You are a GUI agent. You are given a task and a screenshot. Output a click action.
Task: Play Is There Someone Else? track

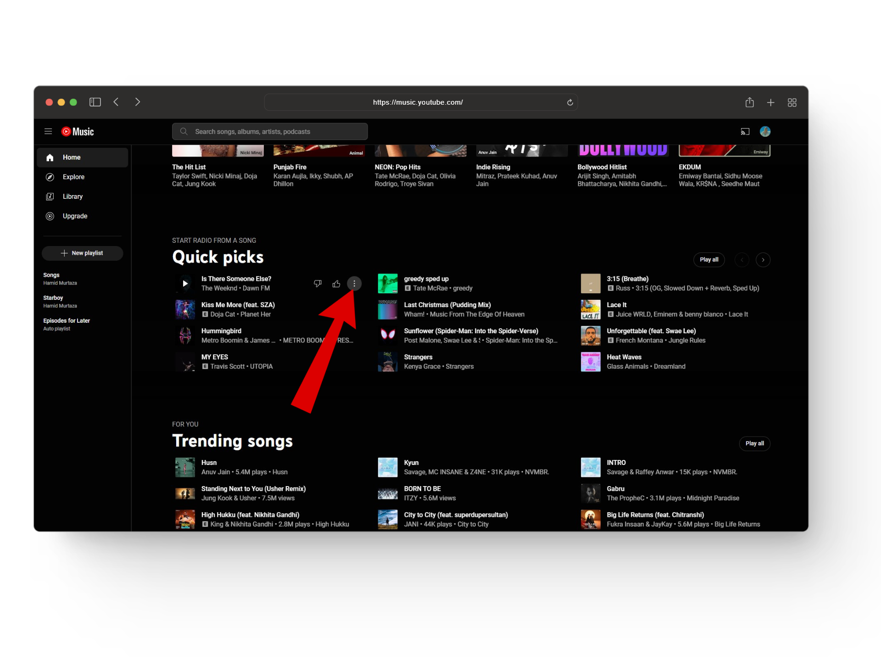[185, 284]
